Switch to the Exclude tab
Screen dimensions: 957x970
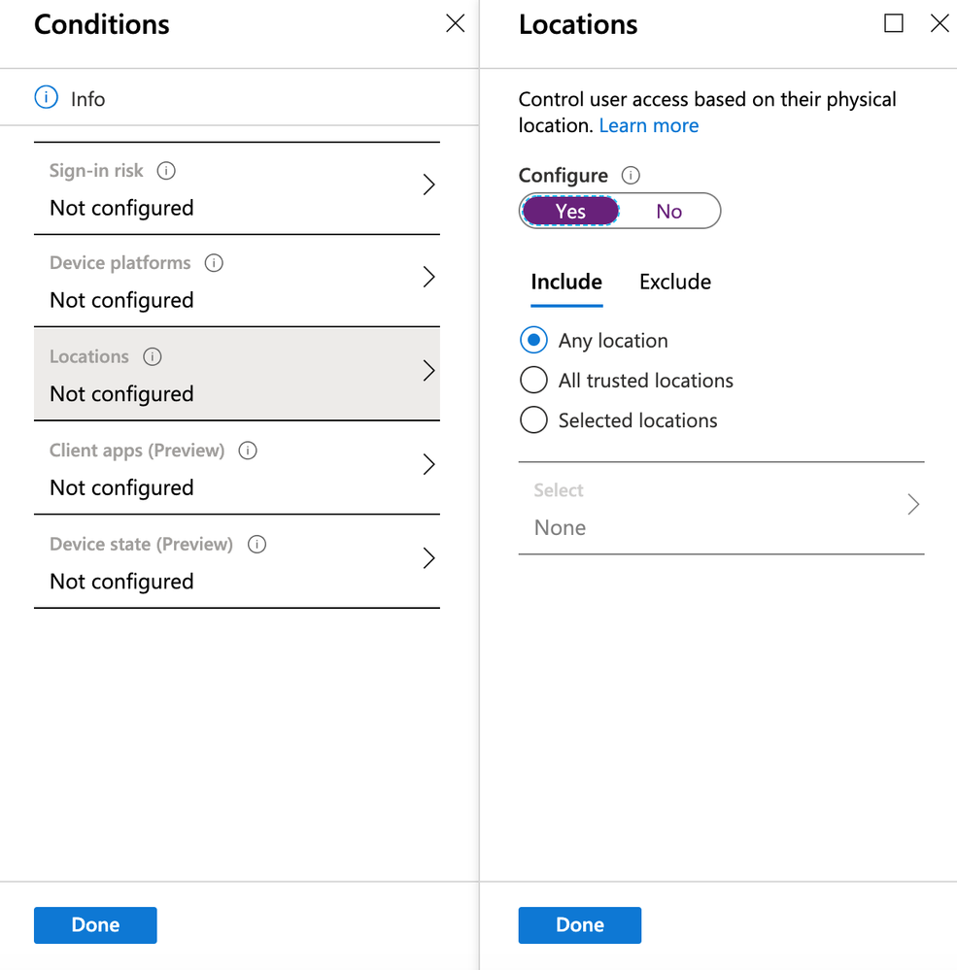click(675, 283)
